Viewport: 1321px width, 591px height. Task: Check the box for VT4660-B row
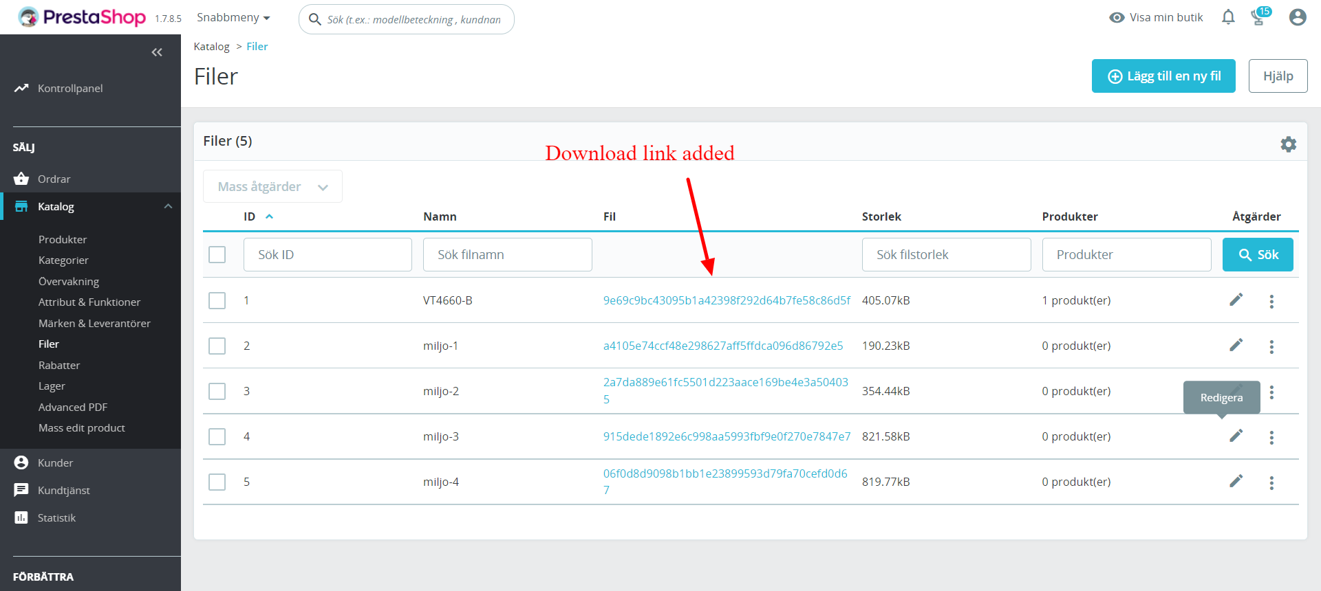[217, 300]
